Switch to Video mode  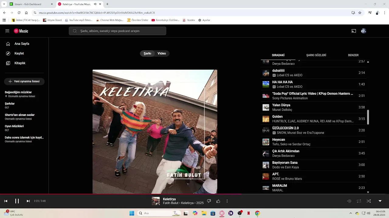click(162, 53)
